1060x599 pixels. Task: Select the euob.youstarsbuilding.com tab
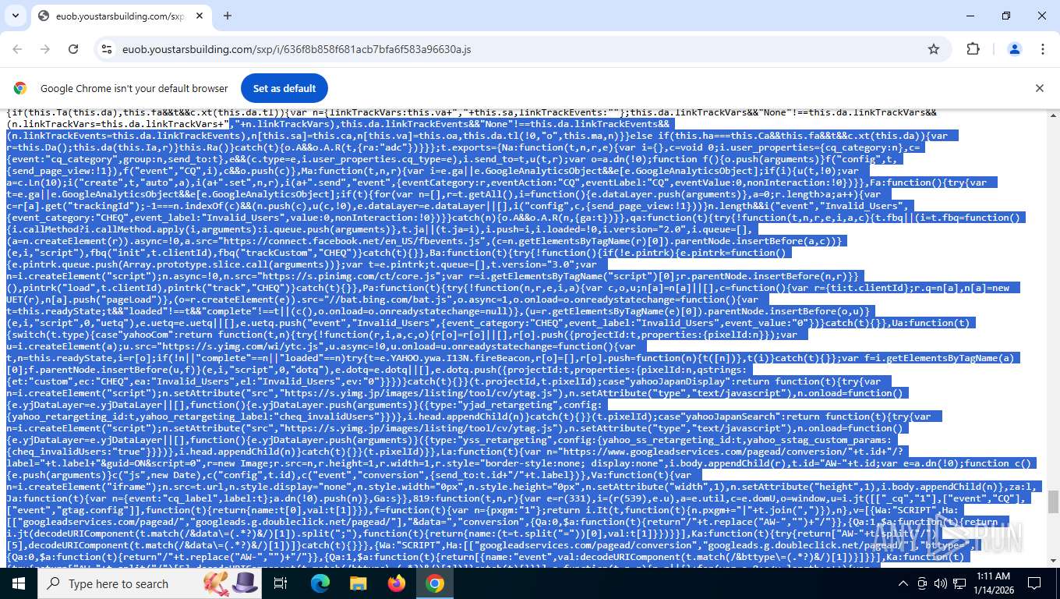(121, 16)
